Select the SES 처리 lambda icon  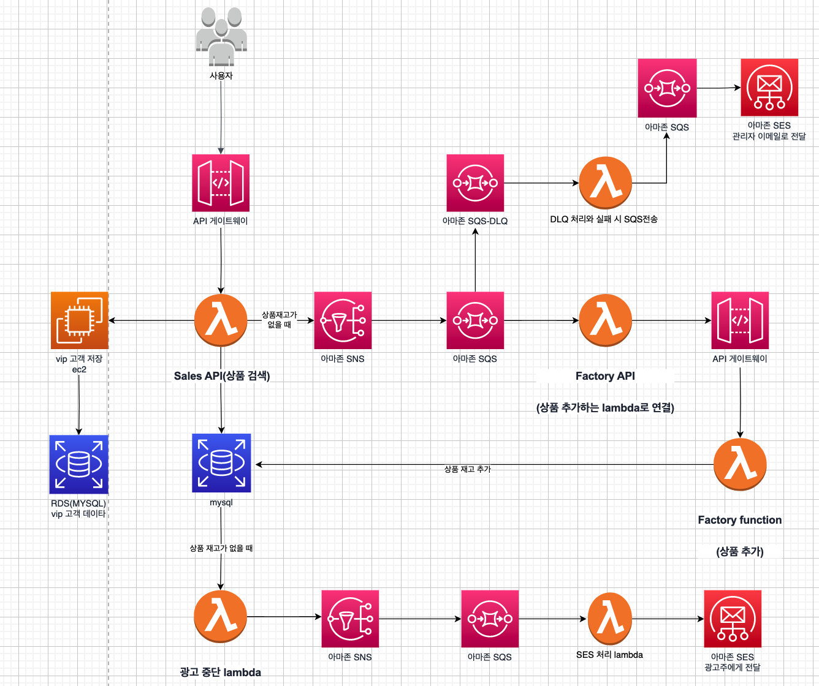[610, 619]
